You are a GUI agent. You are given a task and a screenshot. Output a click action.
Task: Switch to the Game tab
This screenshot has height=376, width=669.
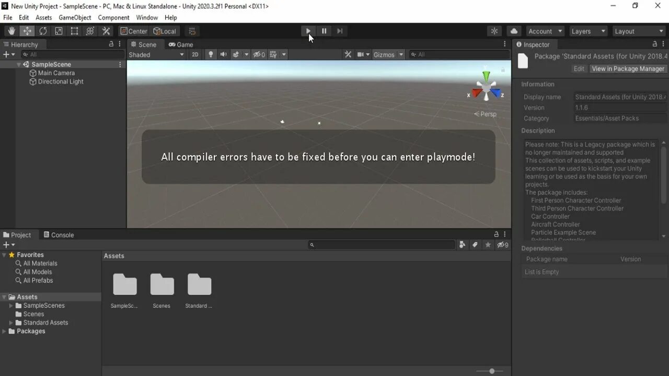[180, 44]
